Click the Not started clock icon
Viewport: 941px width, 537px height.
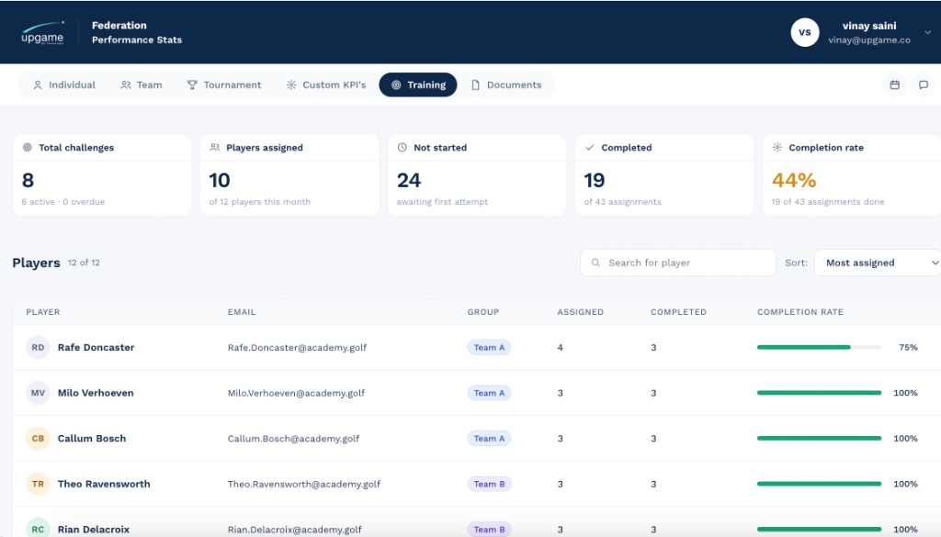click(x=402, y=148)
